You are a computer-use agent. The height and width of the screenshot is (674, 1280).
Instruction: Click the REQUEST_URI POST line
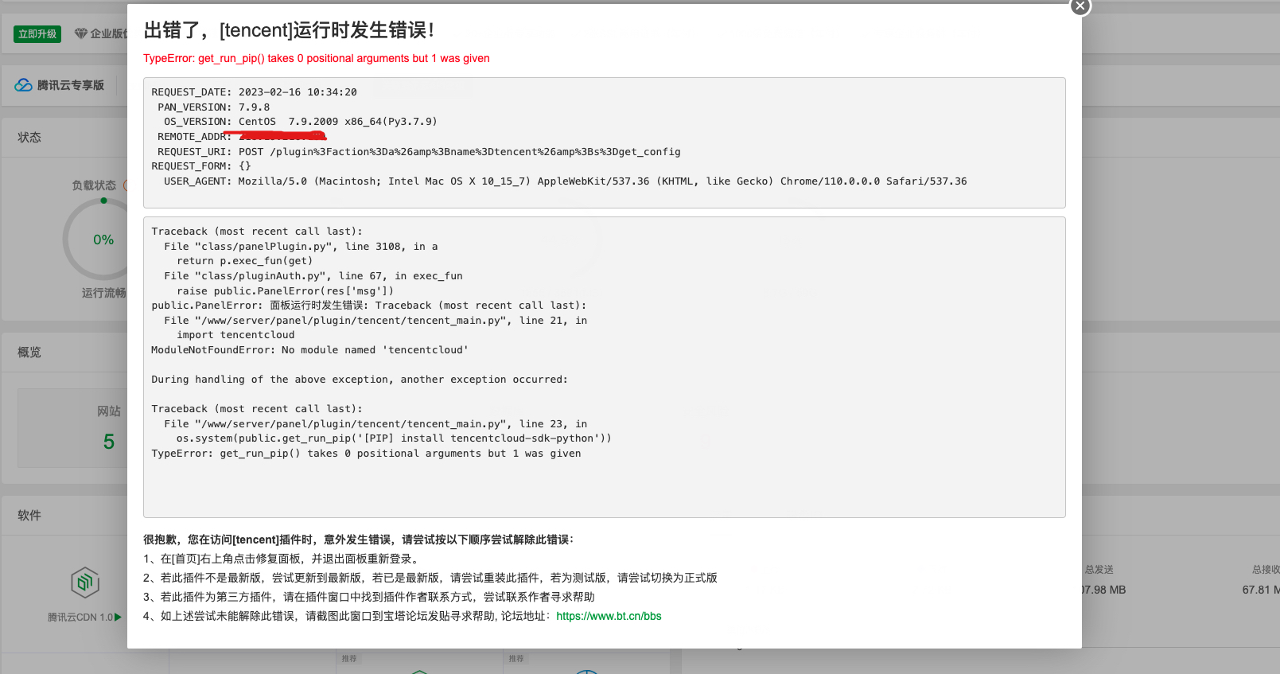click(419, 152)
